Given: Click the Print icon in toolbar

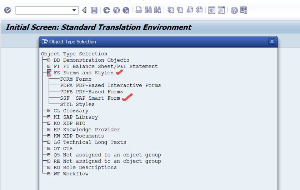Looking at the screenshot, I should [139, 10].
